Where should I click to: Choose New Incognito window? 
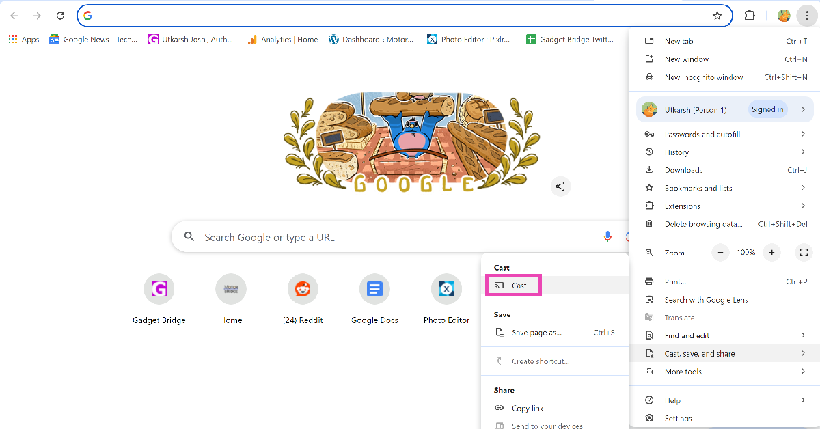click(703, 77)
